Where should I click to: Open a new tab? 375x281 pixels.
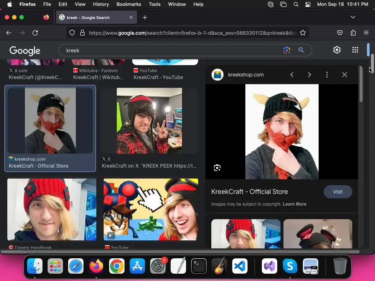click(145, 18)
